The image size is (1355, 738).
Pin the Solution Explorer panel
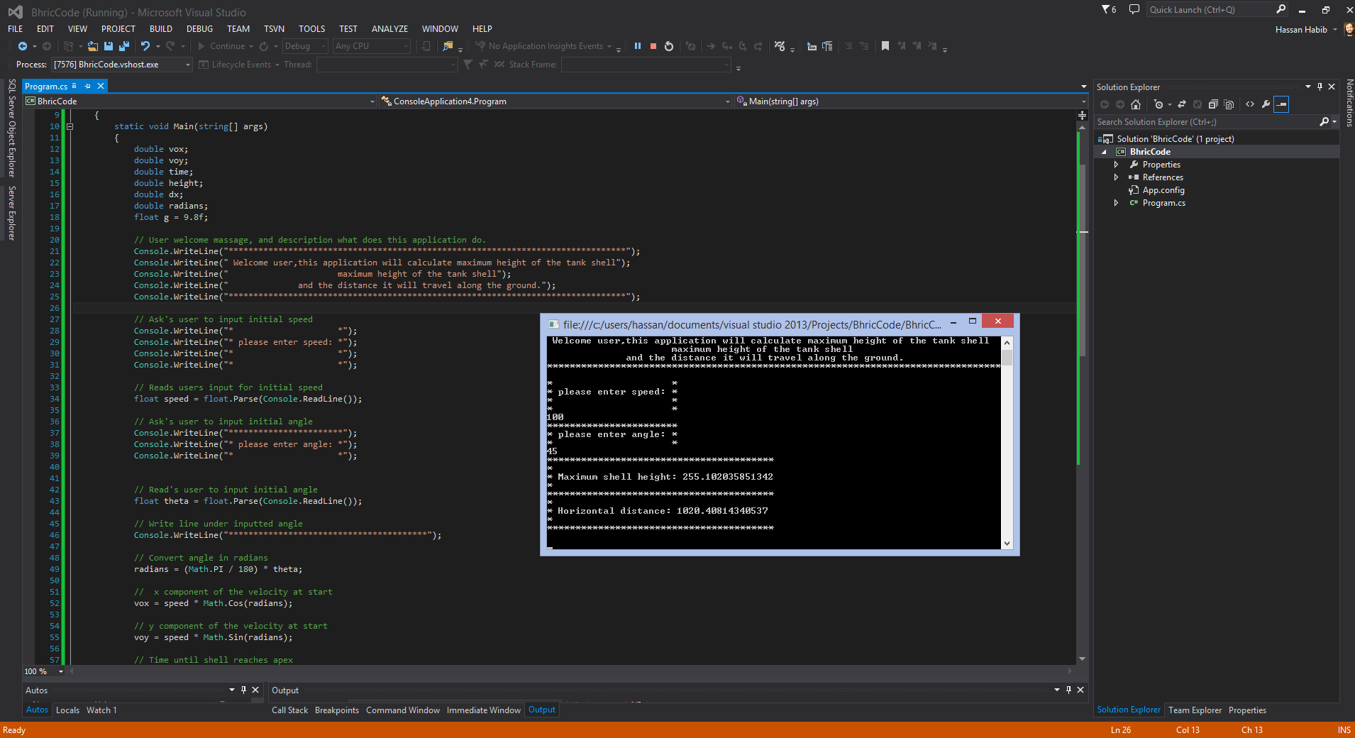[1320, 87]
